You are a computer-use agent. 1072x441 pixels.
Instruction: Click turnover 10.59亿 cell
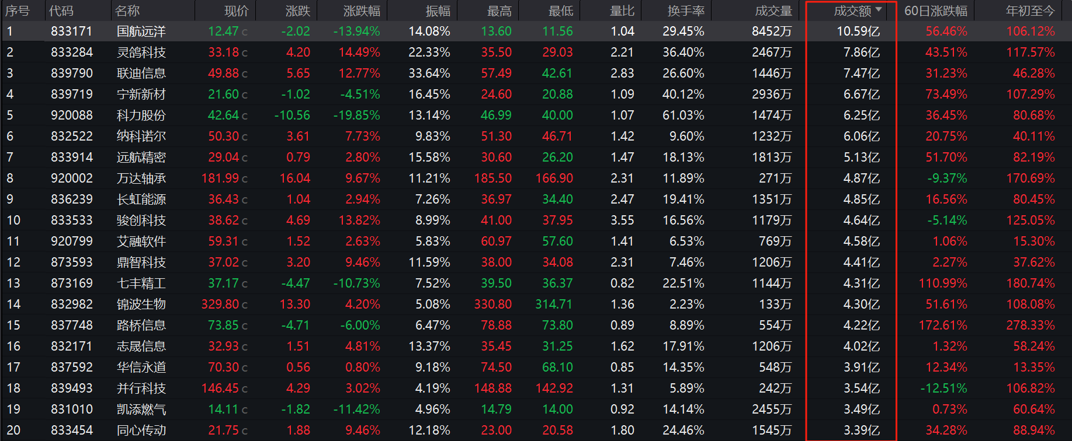coord(858,32)
